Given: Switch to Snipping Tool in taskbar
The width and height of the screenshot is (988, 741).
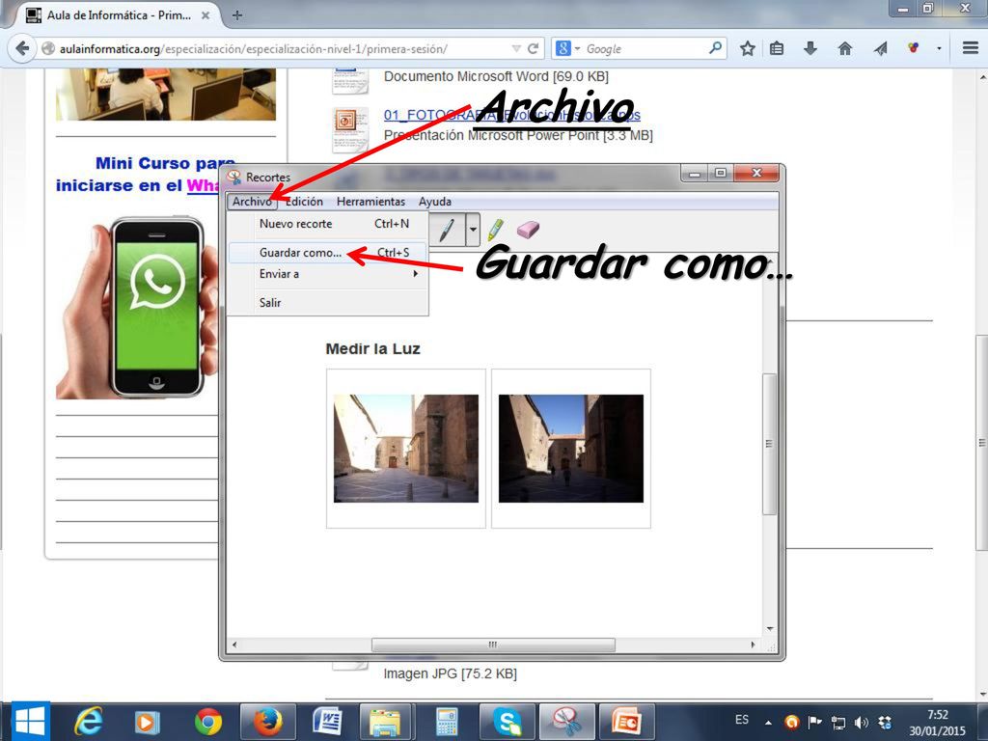Looking at the screenshot, I should tap(565, 722).
